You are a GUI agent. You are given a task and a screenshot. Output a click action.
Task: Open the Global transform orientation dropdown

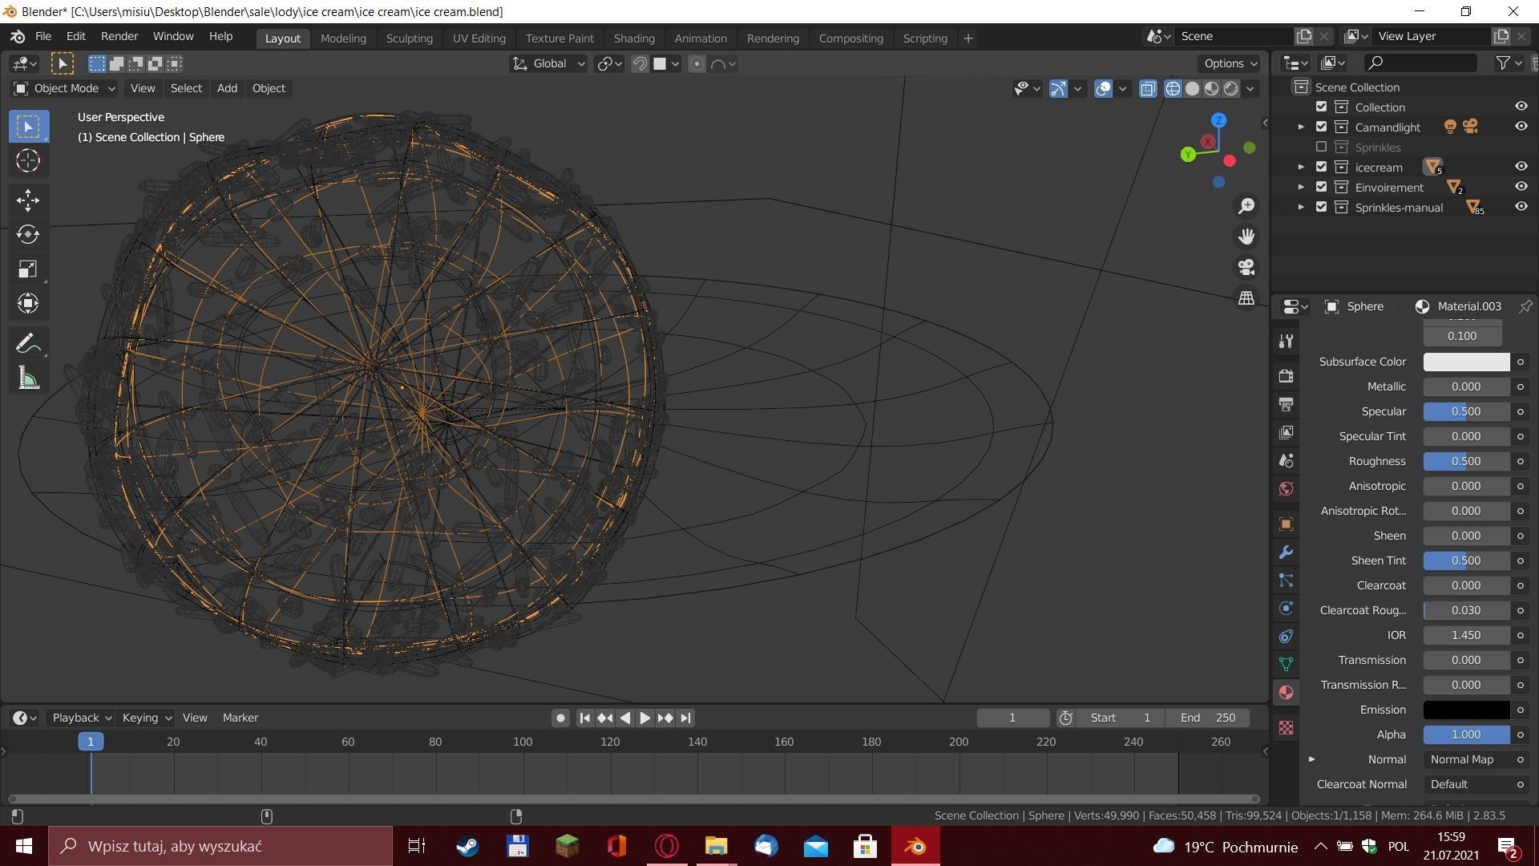click(x=550, y=63)
